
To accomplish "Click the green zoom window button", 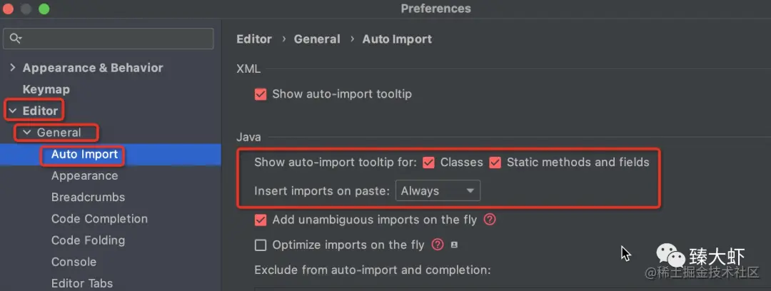I will pos(44,9).
